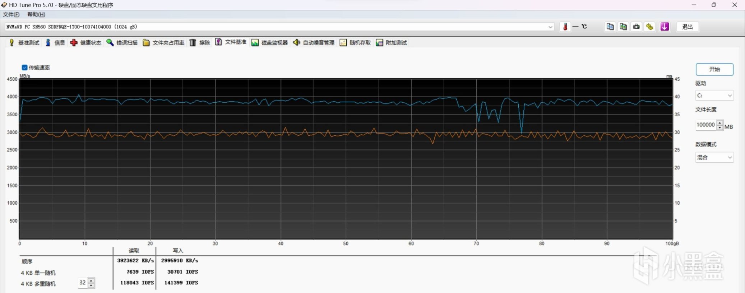Expand the 数据模式 混合 dropdown
Viewport: 745px width, 293px height.
point(730,157)
